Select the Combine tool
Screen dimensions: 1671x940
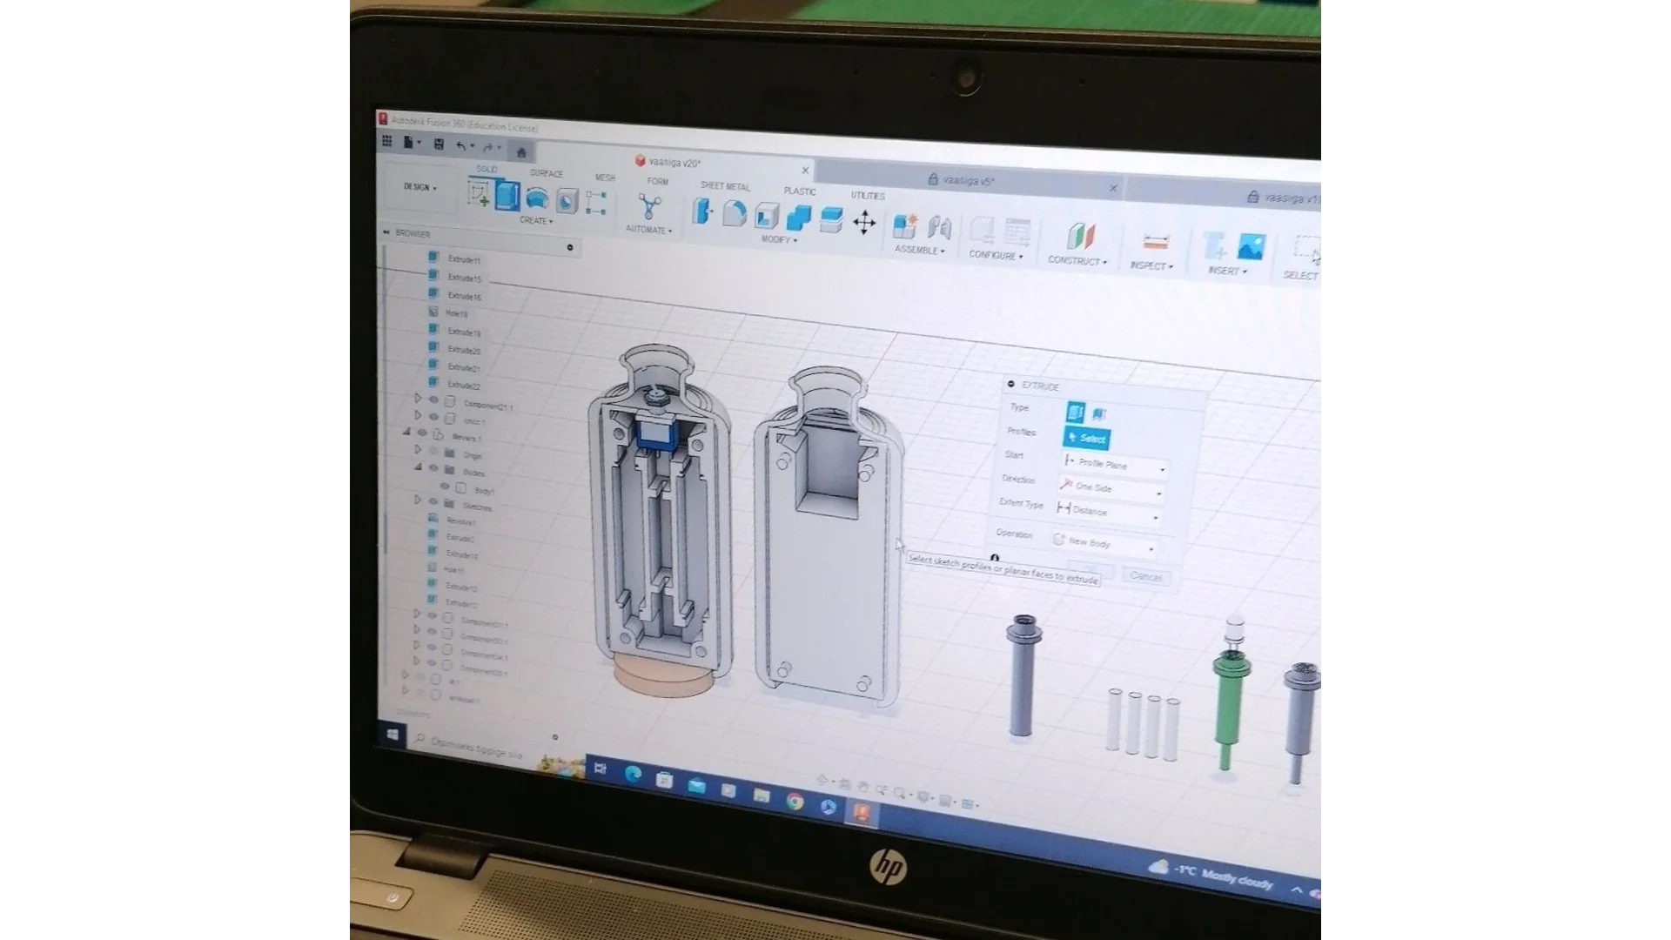798,218
